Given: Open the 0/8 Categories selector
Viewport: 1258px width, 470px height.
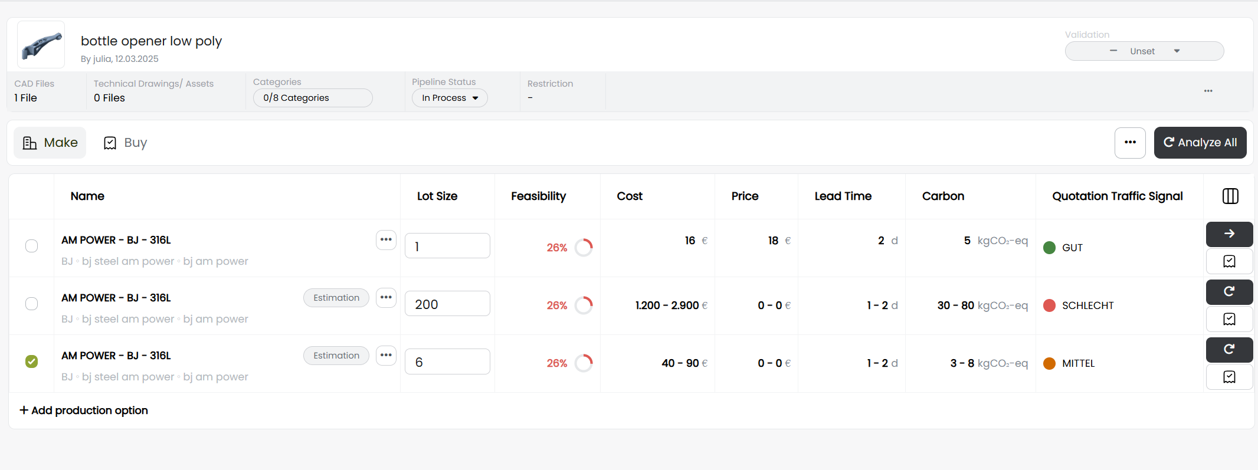Looking at the screenshot, I should point(313,98).
